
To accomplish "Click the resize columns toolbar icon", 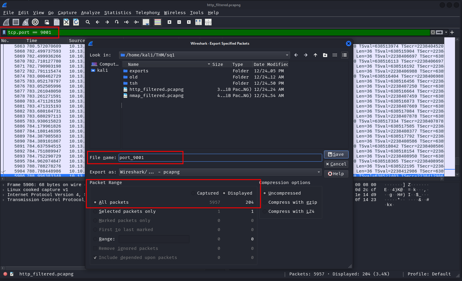I will (x=199, y=22).
